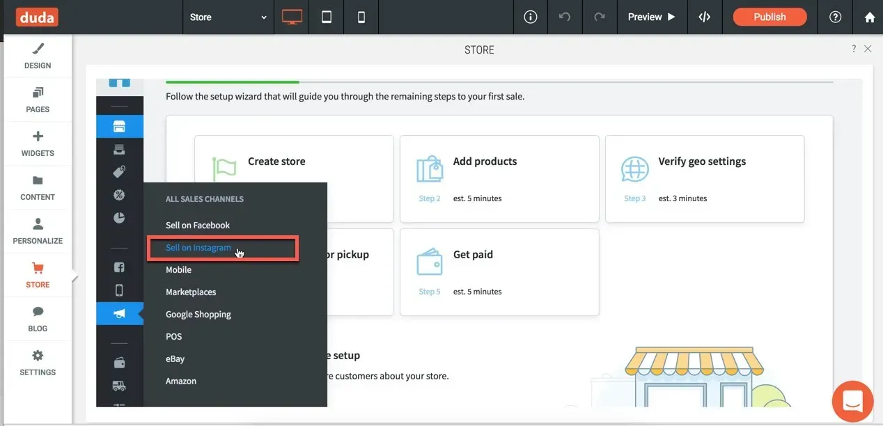Open the help question mark in top bar
883x426 pixels.
(x=836, y=17)
